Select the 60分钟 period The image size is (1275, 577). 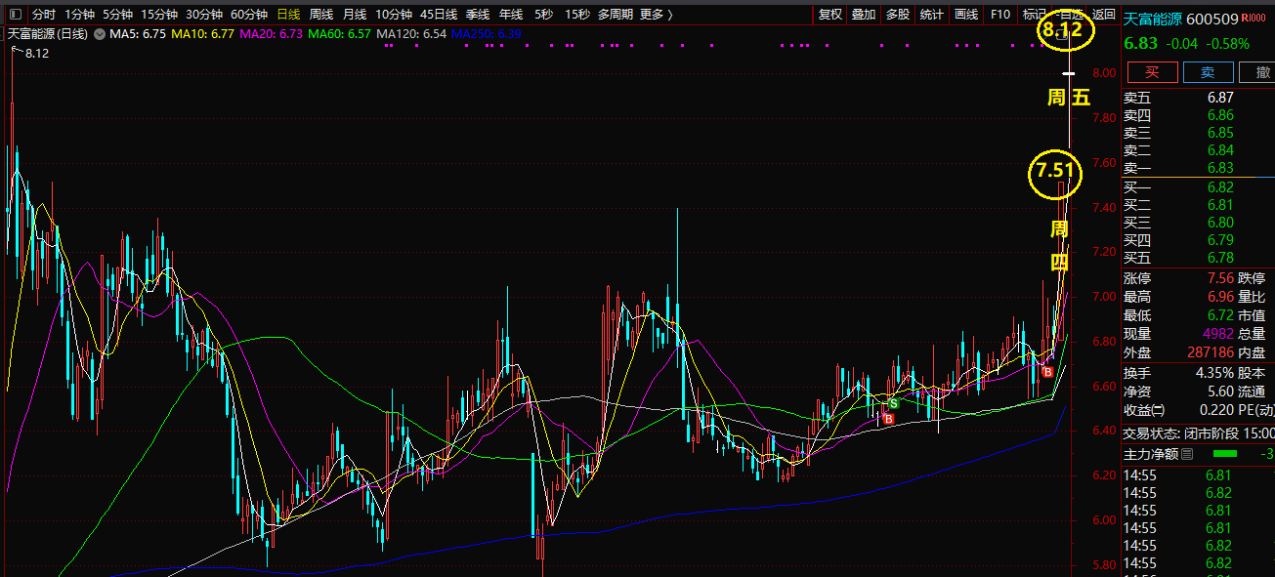[249, 15]
